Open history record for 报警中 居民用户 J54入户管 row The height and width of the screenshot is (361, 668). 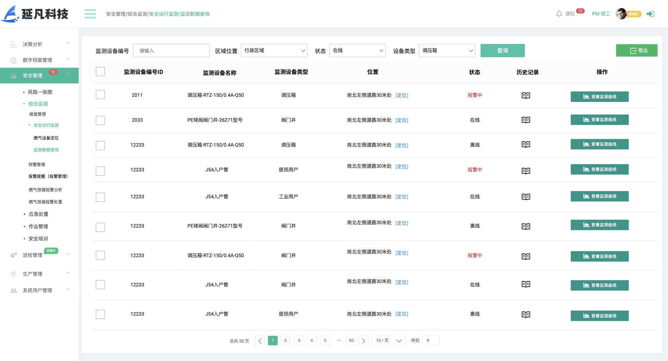click(526, 171)
